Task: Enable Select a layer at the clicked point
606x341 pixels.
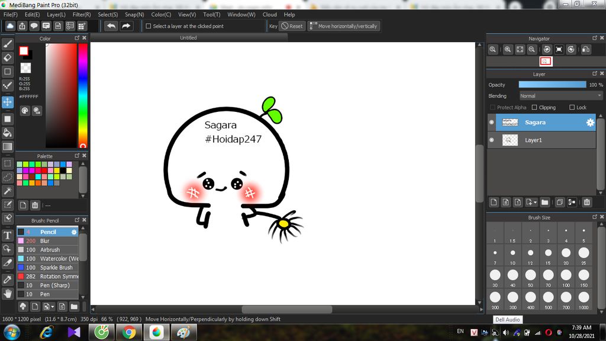Action: point(149,26)
